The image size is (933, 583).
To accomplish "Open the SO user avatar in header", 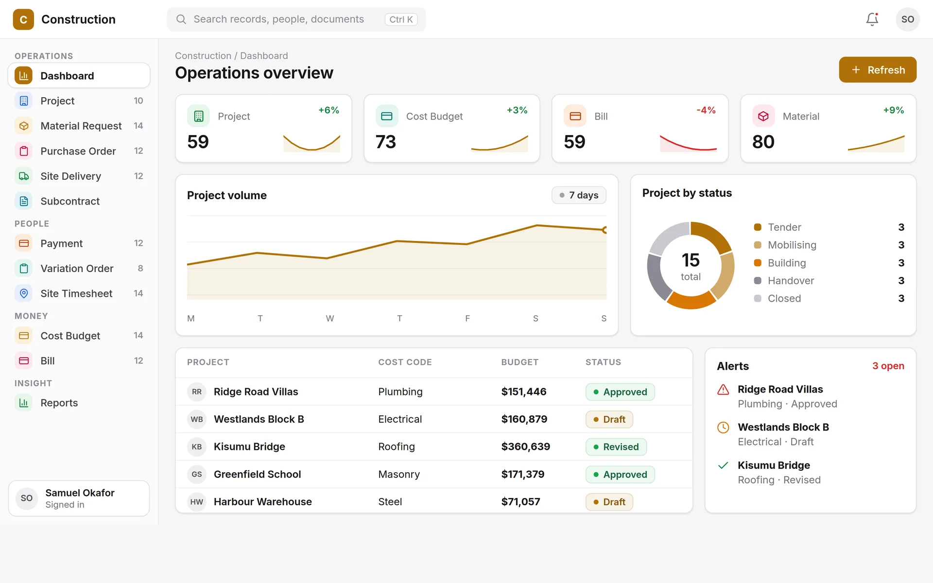I will click(907, 19).
